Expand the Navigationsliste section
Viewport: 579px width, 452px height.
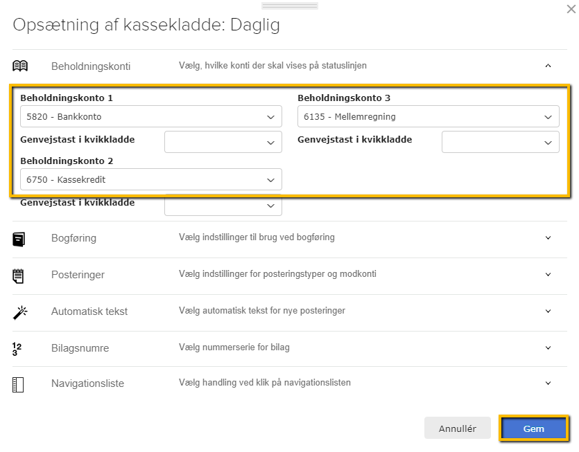click(548, 383)
